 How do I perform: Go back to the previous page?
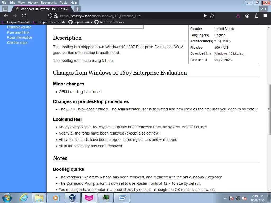click(6, 16)
